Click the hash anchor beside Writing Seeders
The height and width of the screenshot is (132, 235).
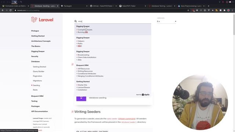72,111
